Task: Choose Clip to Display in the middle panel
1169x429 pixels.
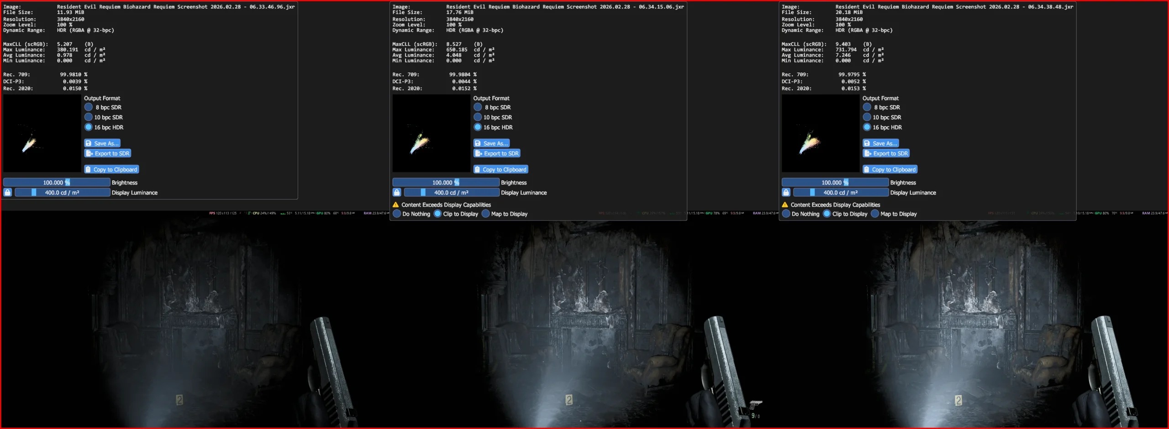Action: click(x=437, y=214)
